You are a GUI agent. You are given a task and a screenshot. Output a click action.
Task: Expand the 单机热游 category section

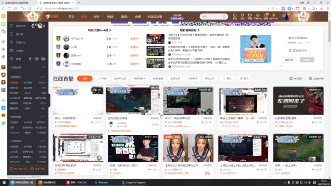coord(43,117)
